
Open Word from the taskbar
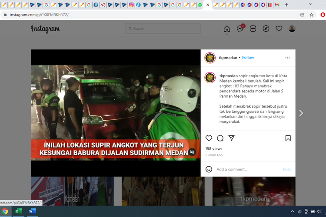pos(33,211)
